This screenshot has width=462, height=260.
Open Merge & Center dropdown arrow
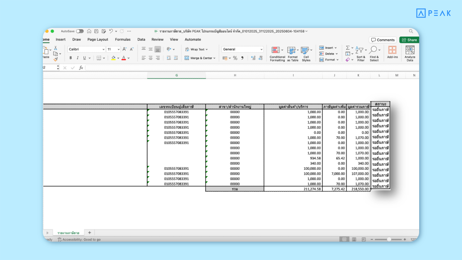click(214, 58)
